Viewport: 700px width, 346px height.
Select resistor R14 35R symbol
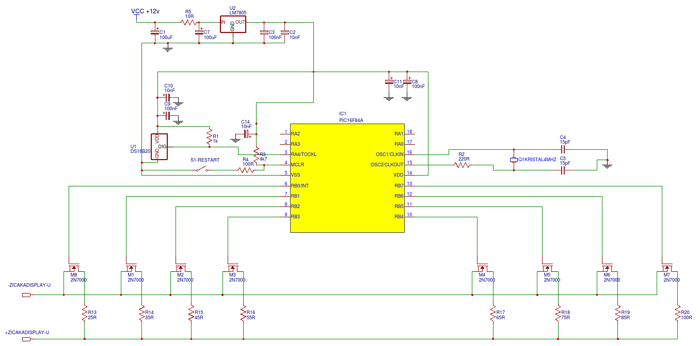coord(141,314)
